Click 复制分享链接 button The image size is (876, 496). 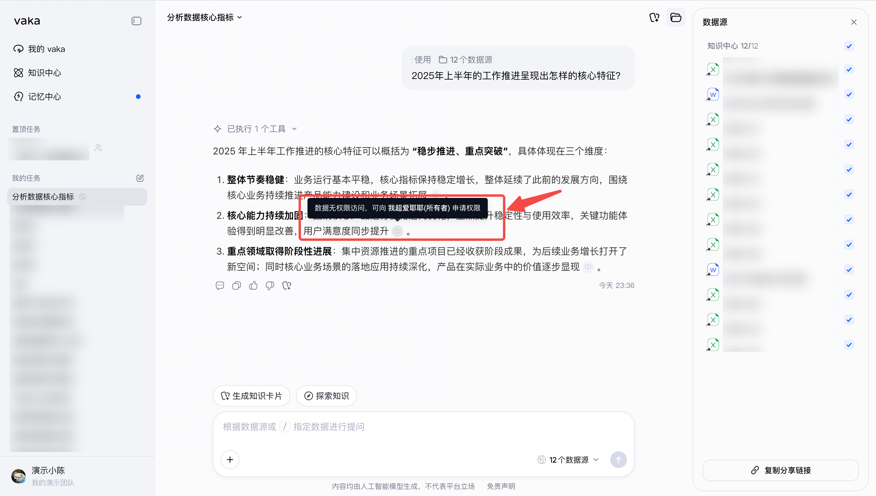780,470
